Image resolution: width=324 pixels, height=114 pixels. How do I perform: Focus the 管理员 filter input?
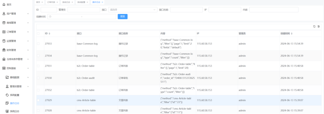point(84,10)
